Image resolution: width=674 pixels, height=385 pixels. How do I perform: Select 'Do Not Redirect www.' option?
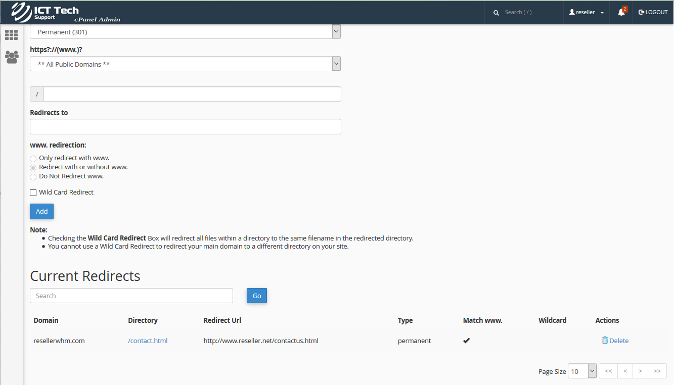pyautogui.click(x=33, y=177)
